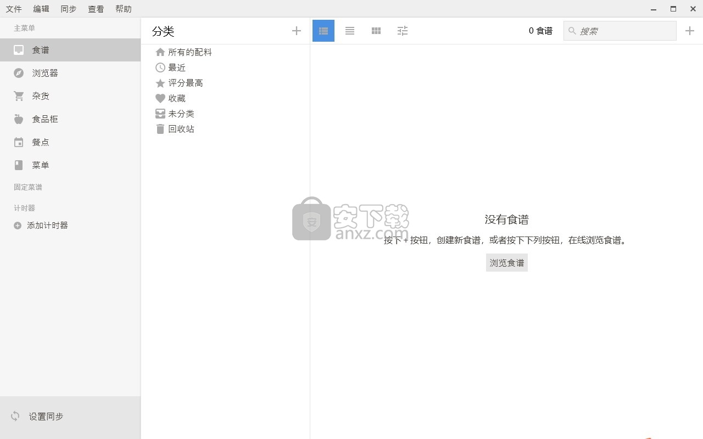The height and width of the screenshot is (439, 703).
Task: Open the 编辑 menu
Action: (41, 9)
